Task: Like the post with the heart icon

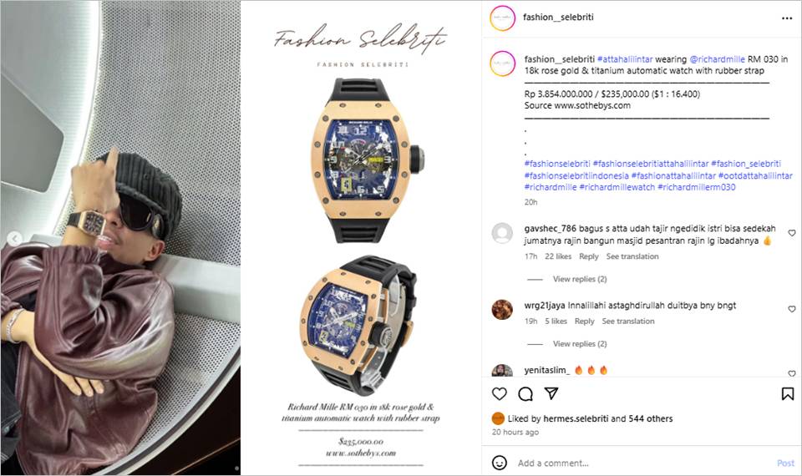Action: click(500, 393)
